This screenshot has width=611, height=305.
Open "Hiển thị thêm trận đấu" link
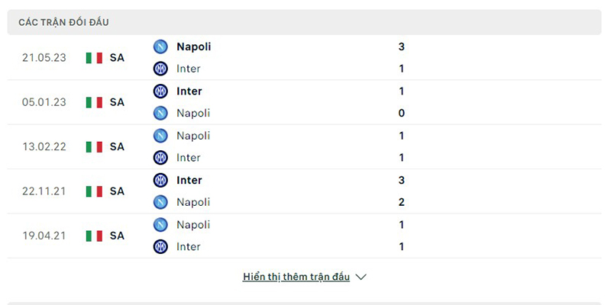(x=296, y=277)
